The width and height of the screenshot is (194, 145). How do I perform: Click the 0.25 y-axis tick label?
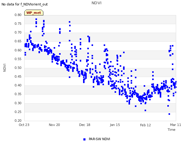point(18,112)
